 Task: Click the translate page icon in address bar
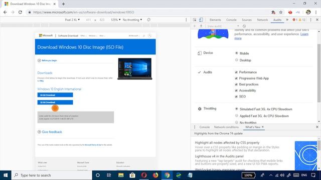[x=273, y=12]
